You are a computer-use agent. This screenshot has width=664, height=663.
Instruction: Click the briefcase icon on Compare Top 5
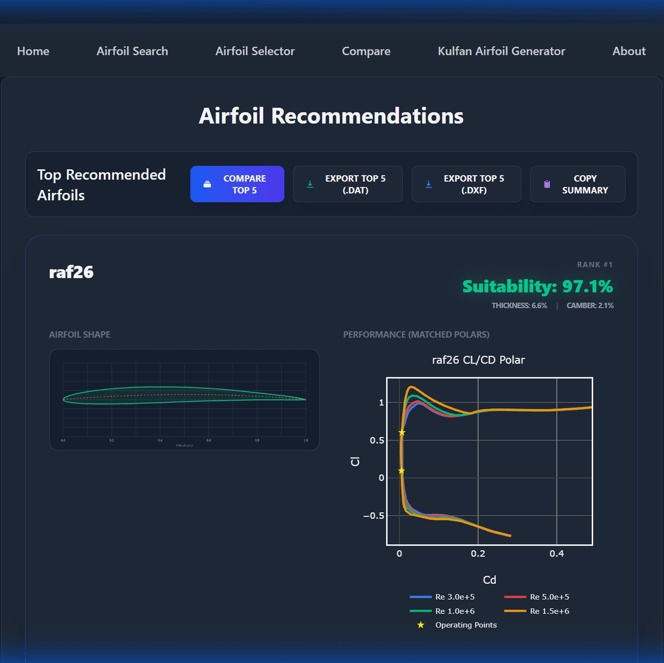coord(207,184)
